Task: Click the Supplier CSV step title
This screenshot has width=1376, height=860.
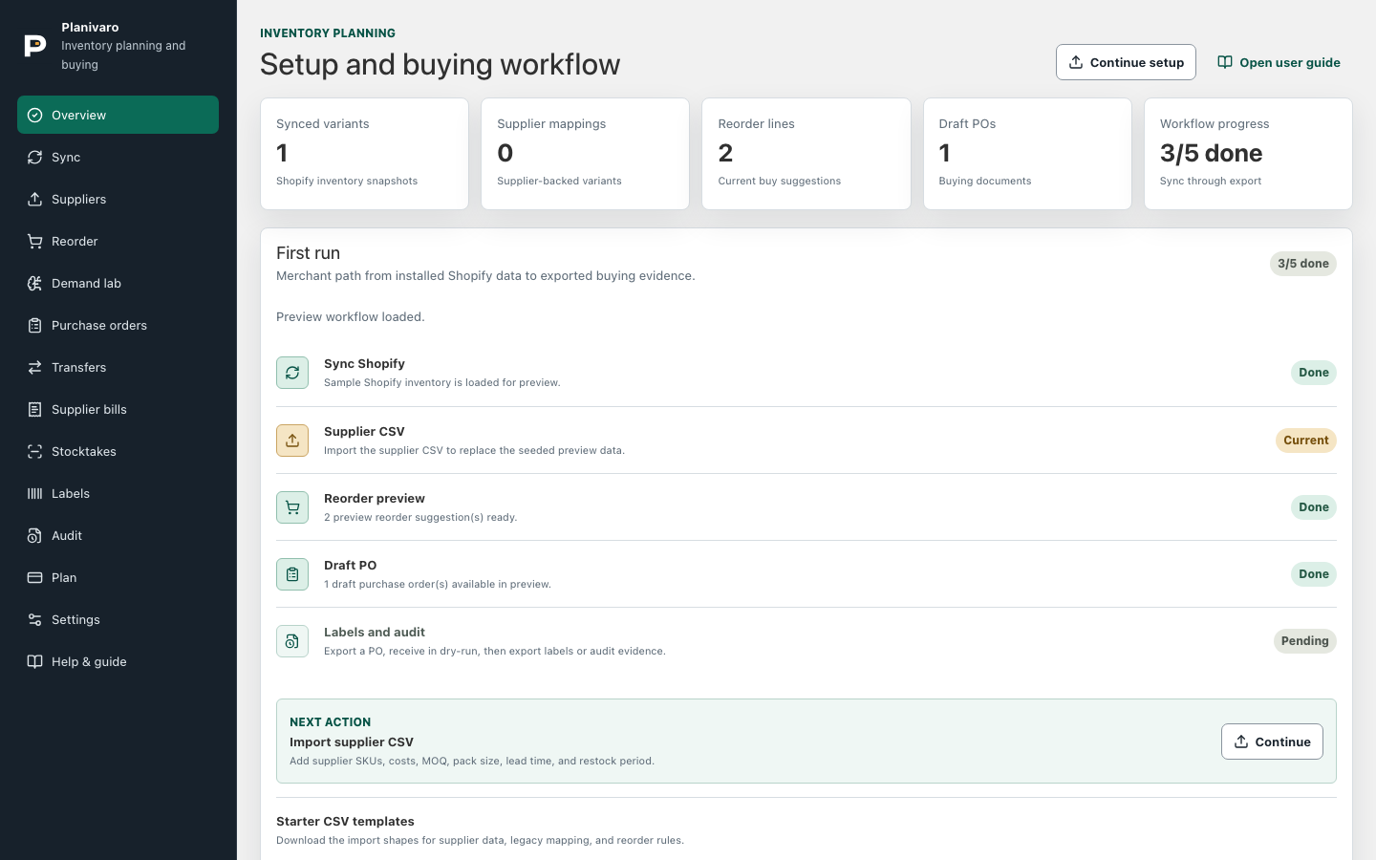Action: [364, 432]
